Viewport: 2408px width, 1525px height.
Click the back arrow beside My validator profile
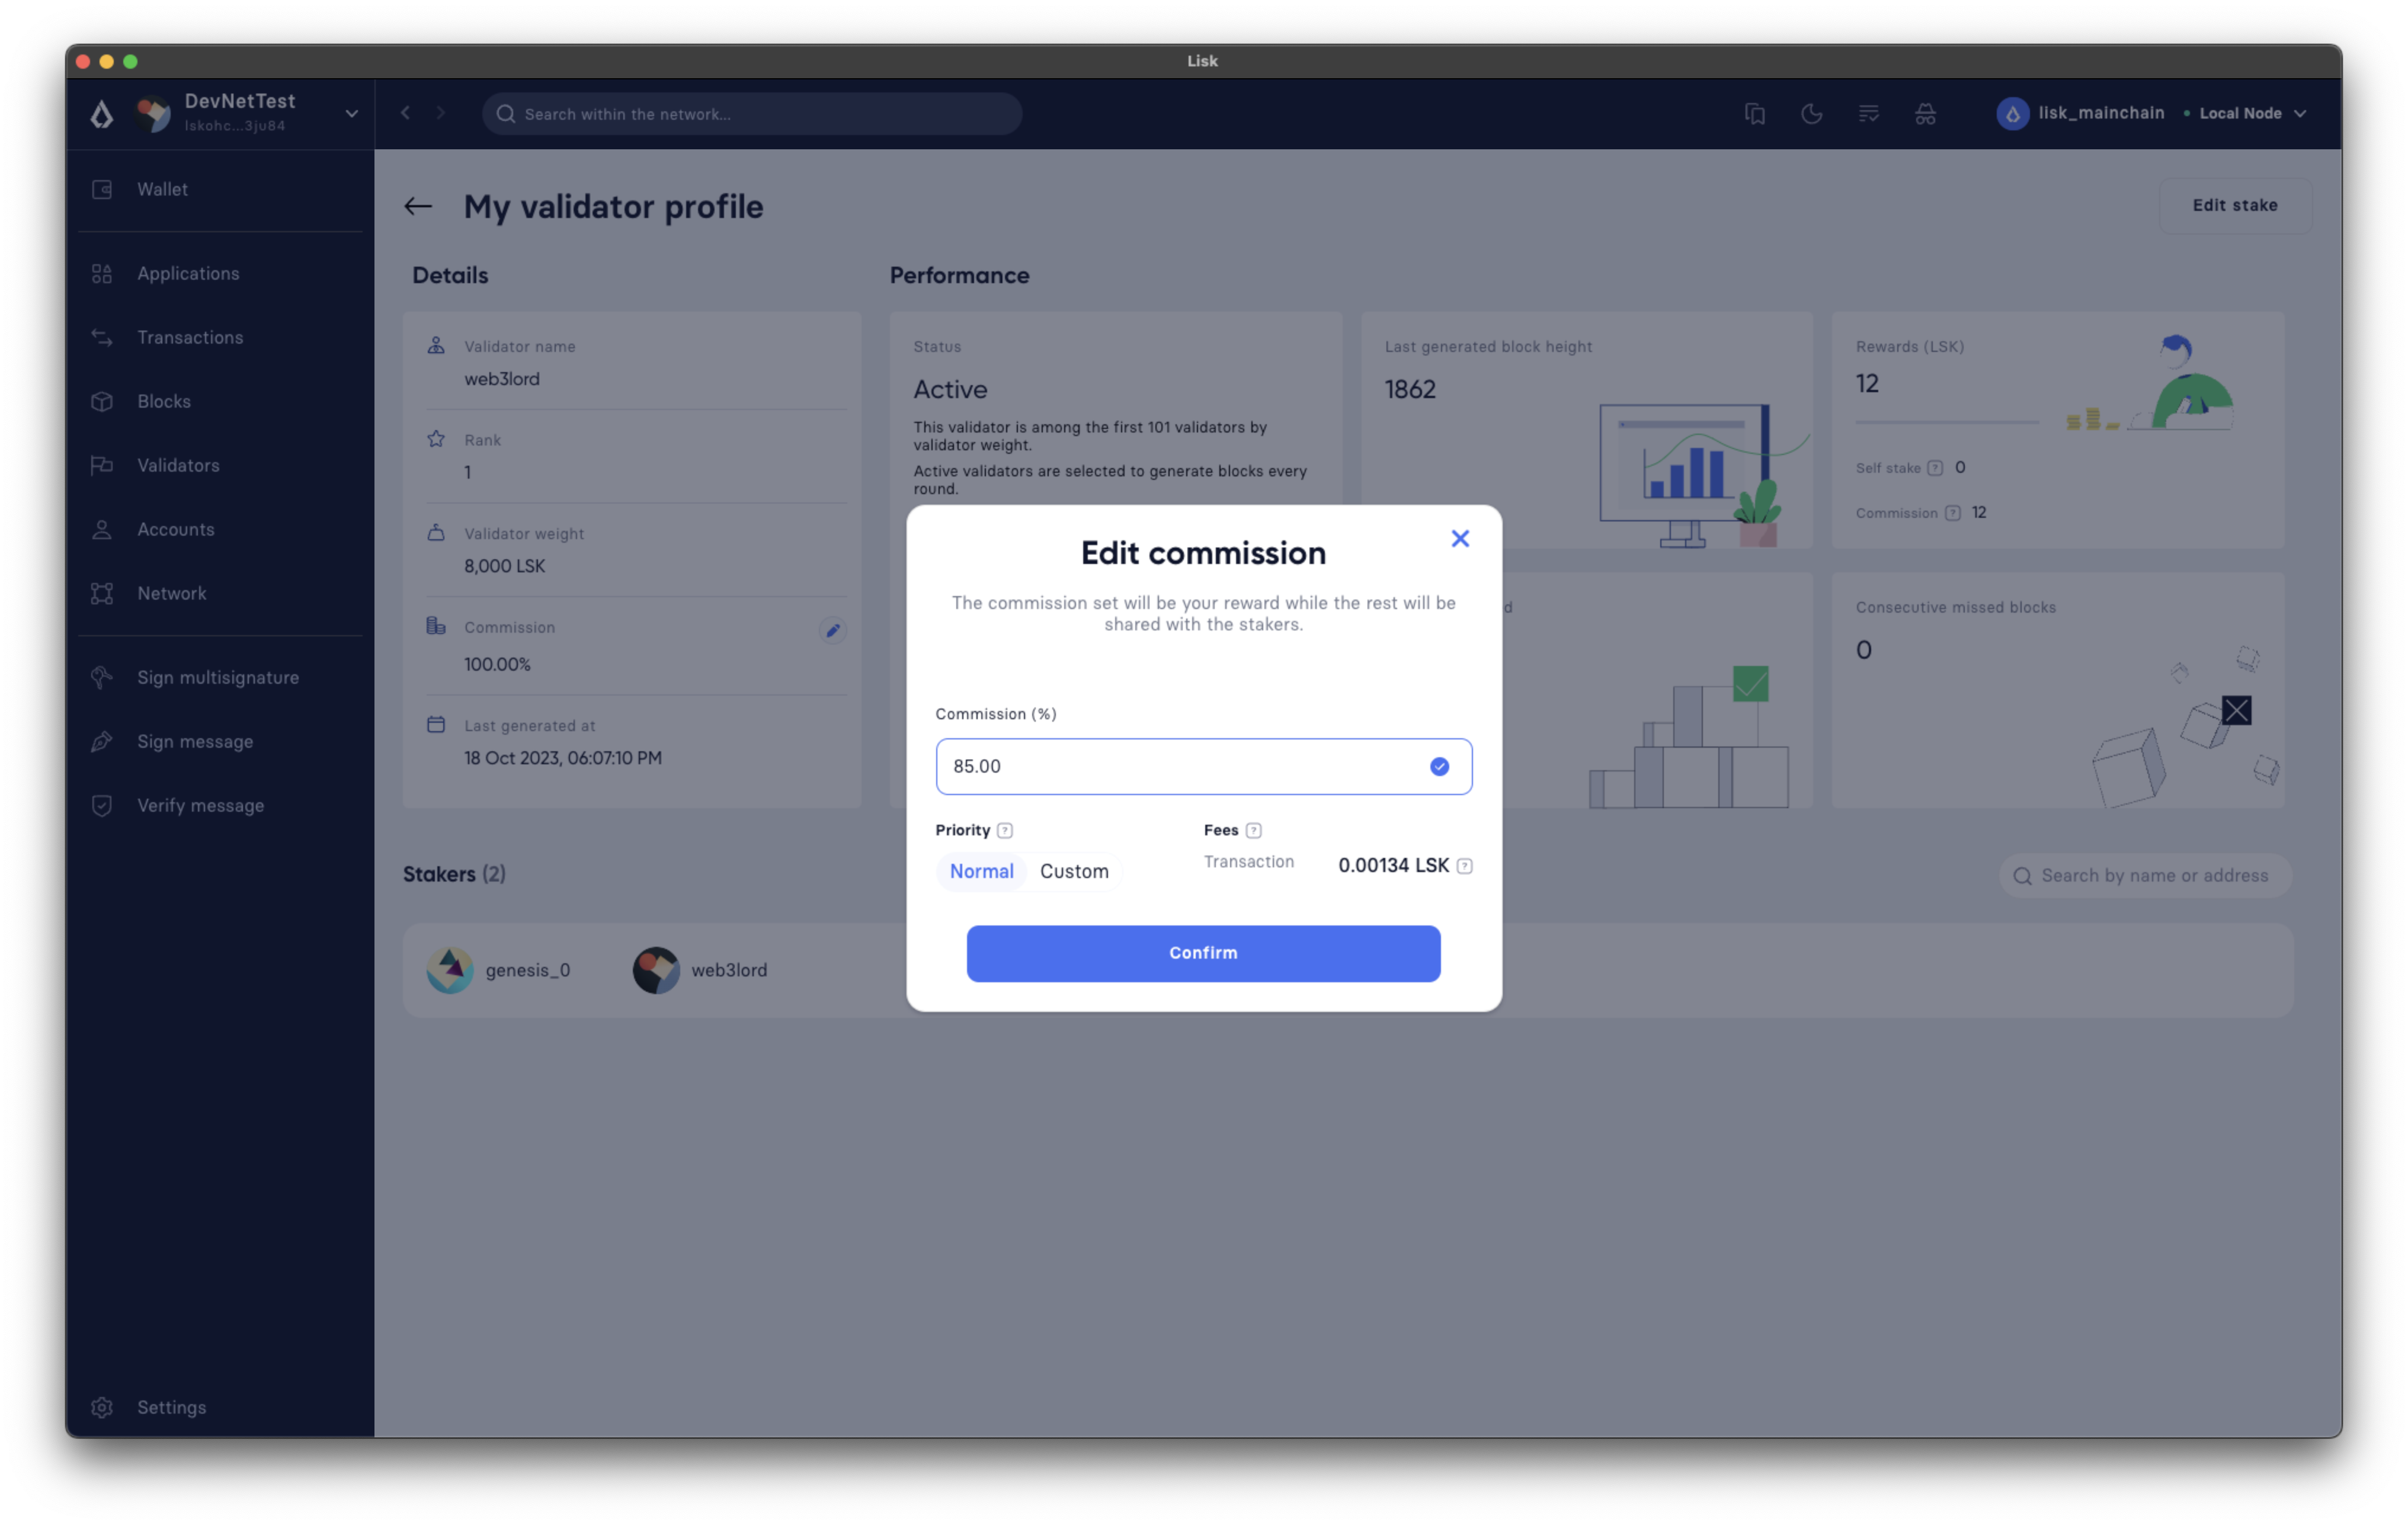coord(418,206)
